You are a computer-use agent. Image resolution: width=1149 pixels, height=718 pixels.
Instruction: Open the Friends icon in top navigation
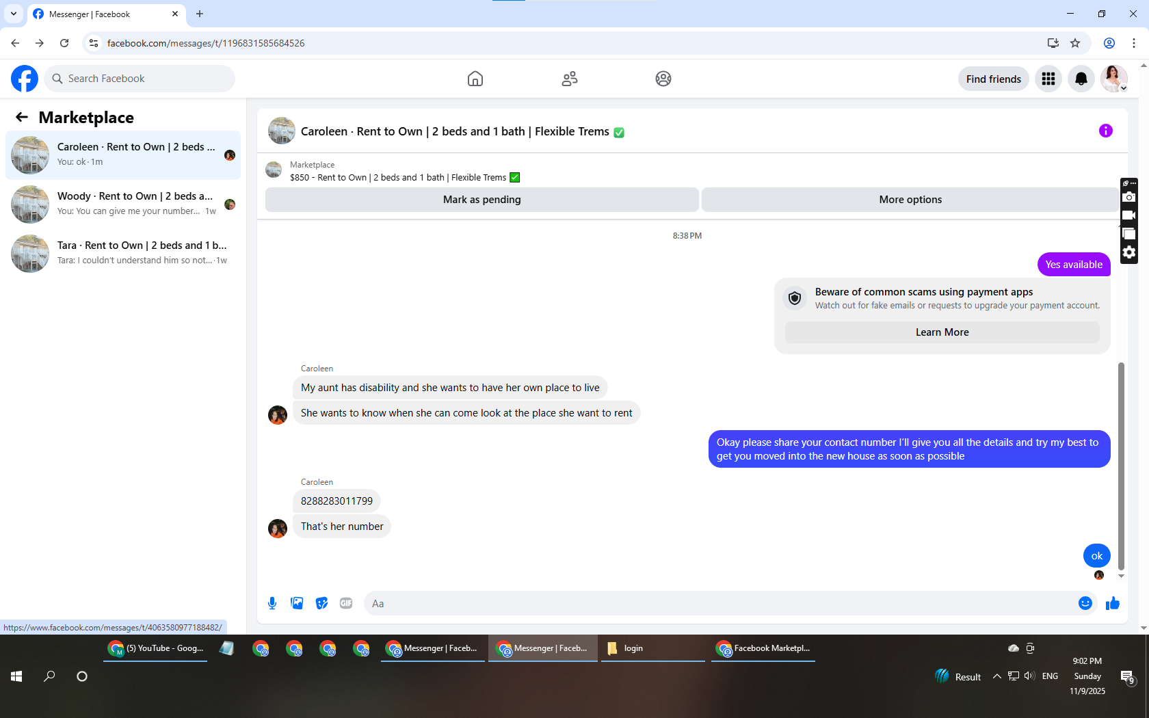(570, 79)
